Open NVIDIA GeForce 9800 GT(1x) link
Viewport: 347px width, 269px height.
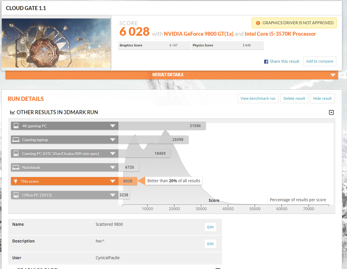[x=199, y=34]
